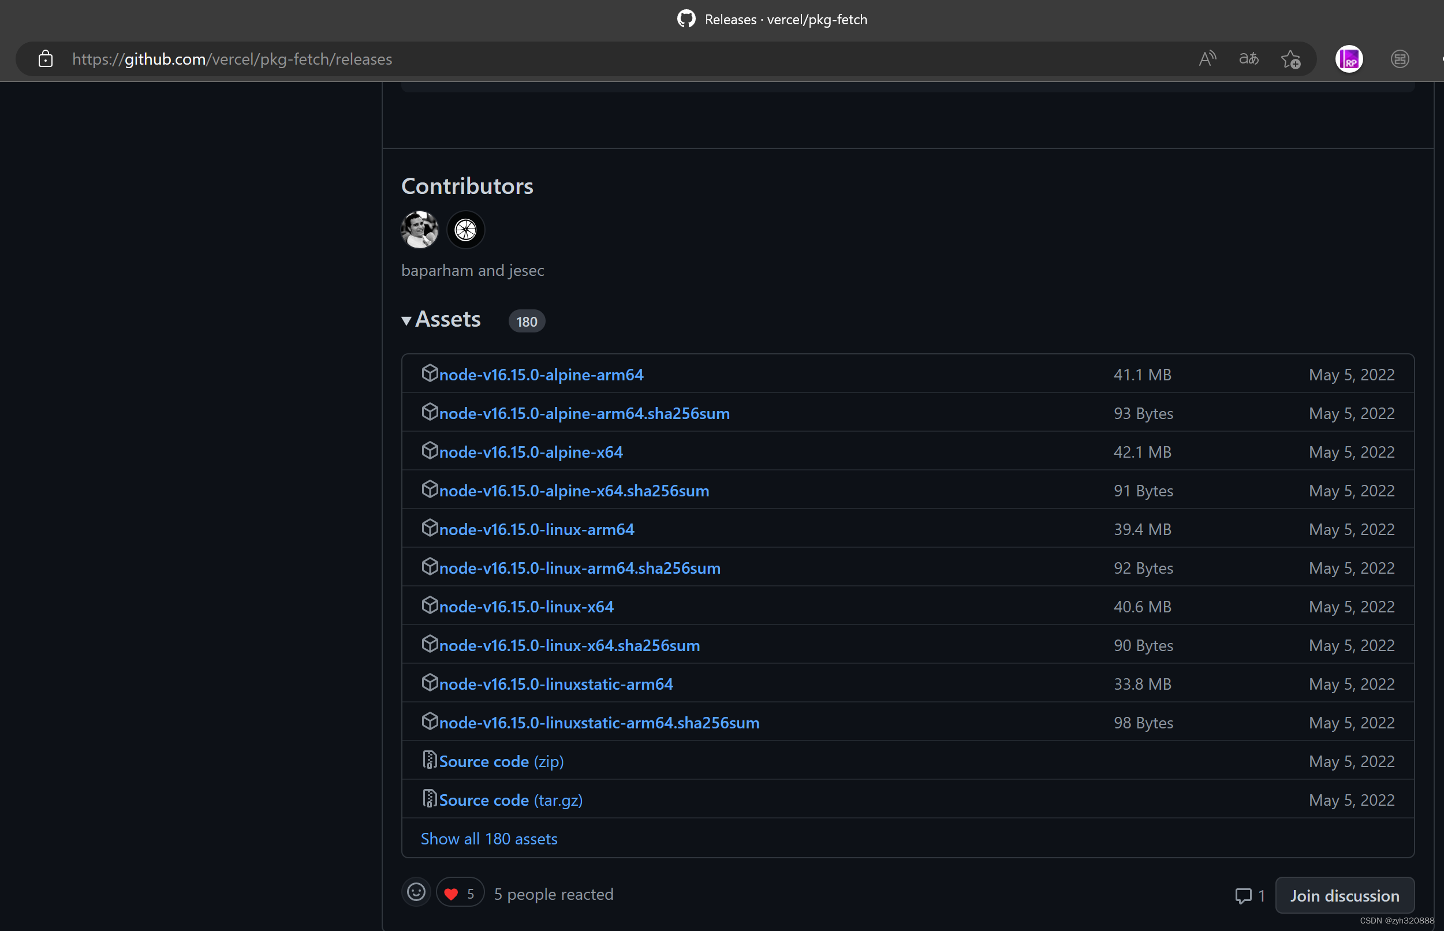
Task: Open the add reaction smiley picker
Action: (x=416, y=892)
